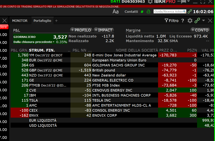Select the TSLA instrument row
215x141 pixels.
(x=113, y=100)
